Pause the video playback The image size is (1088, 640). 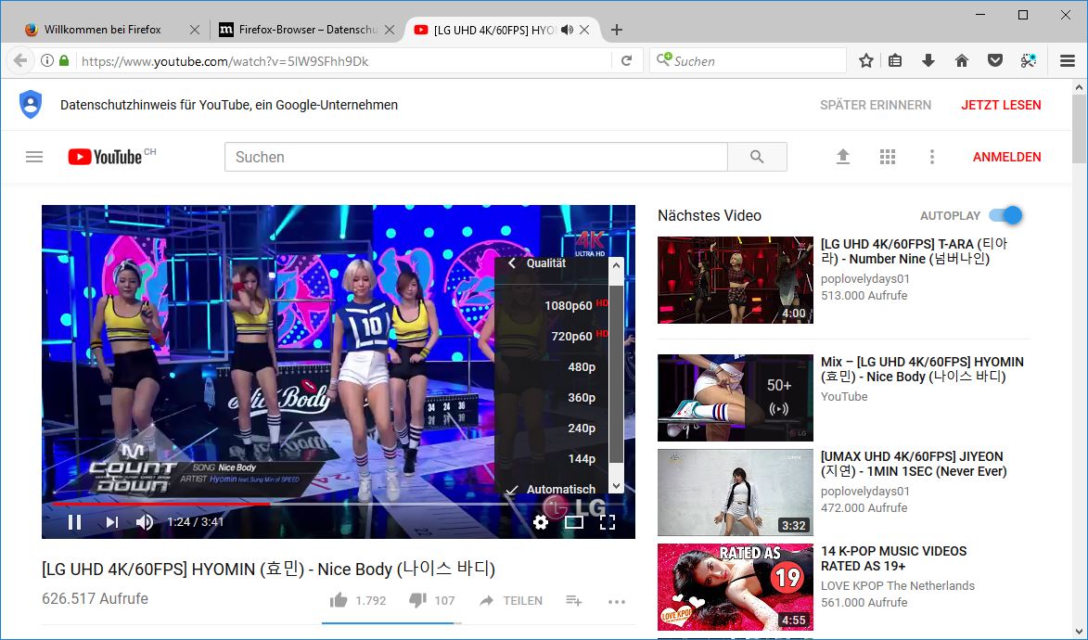[x=74, y=522]
